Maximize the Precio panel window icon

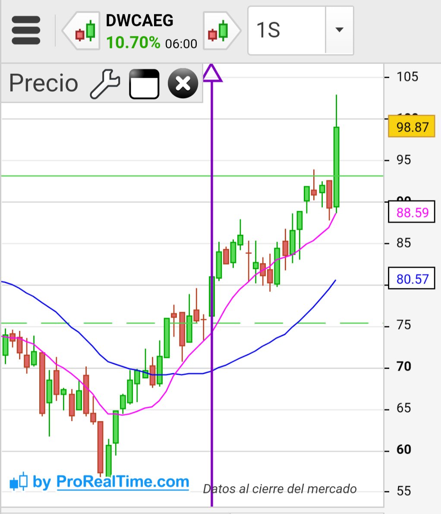144,84
